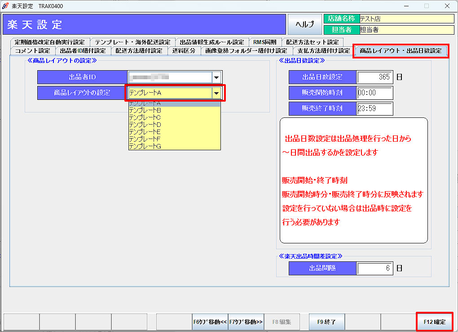
Task: Go to the RMS同期 tab
Action: pos(264,42)
